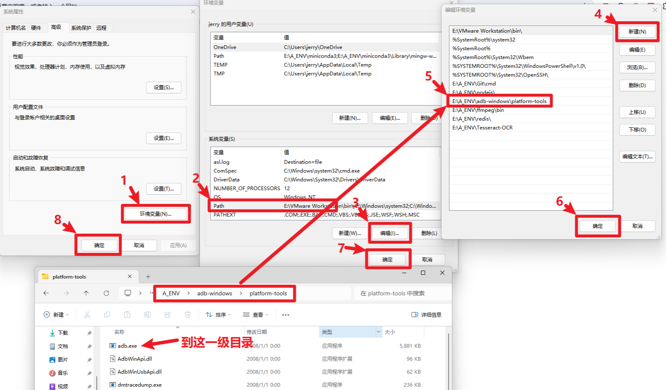Open the 下载 Downloads quick access folder
666x390 pixels.
tap(63, 333)
